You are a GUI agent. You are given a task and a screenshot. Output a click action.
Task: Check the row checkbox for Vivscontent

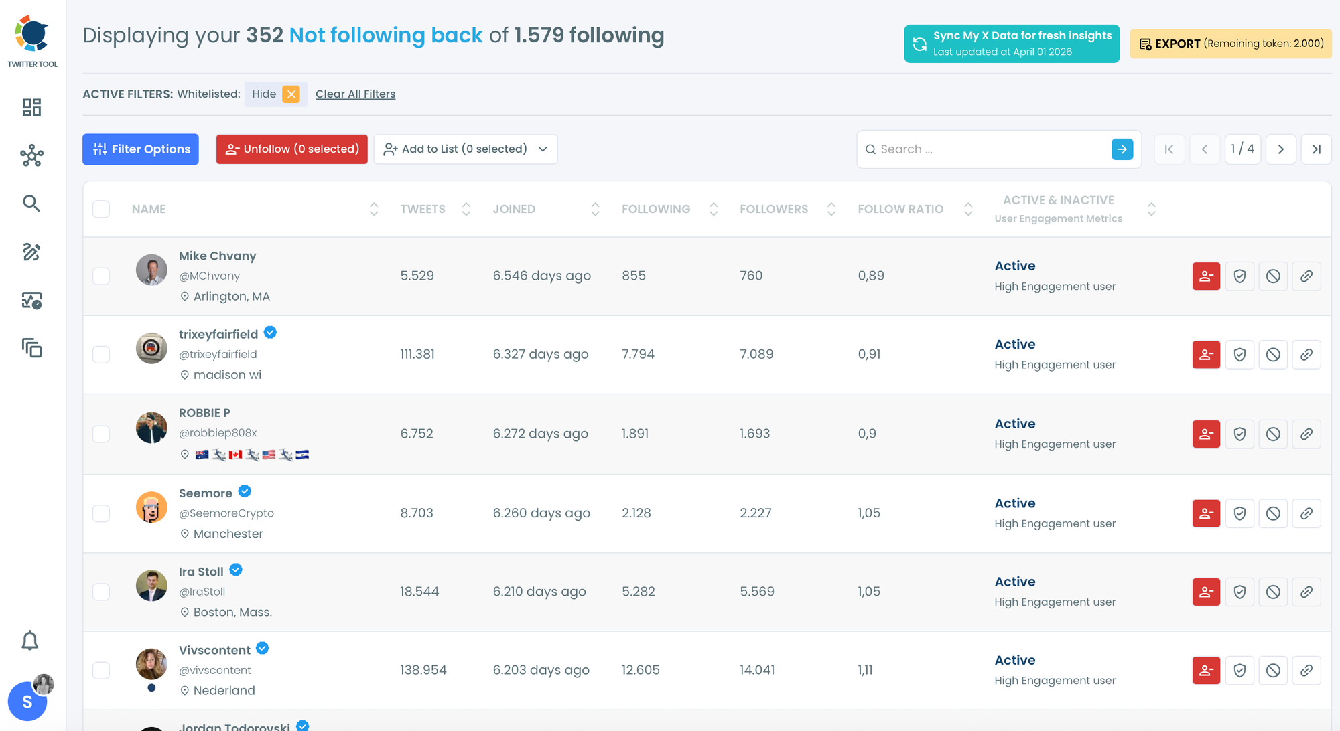[101, 670]
